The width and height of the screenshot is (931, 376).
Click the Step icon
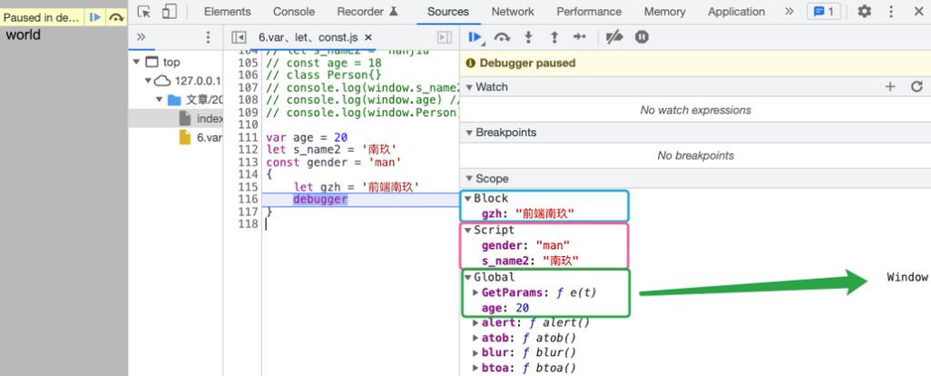580,37
